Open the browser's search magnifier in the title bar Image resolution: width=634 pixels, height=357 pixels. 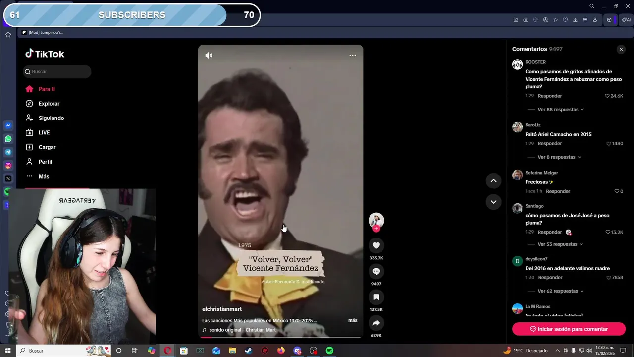(592, 6)
